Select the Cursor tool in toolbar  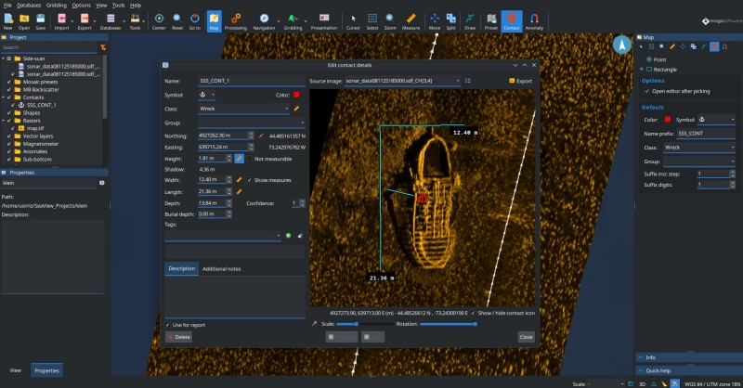(x=353, y=21)
